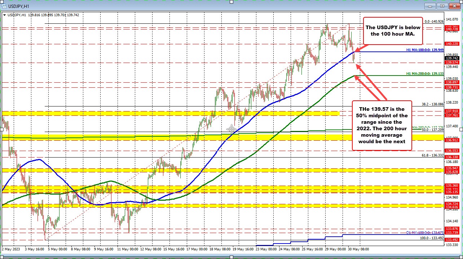This screenshot has width=463, height=259.
Task: Click the chart window icon beside USDJPY,H1 title
Action: pyautogui.click(x=5, y=6)
